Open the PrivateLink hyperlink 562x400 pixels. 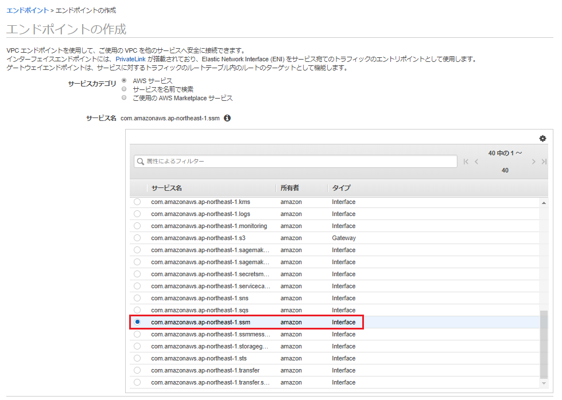click(130, 59)
